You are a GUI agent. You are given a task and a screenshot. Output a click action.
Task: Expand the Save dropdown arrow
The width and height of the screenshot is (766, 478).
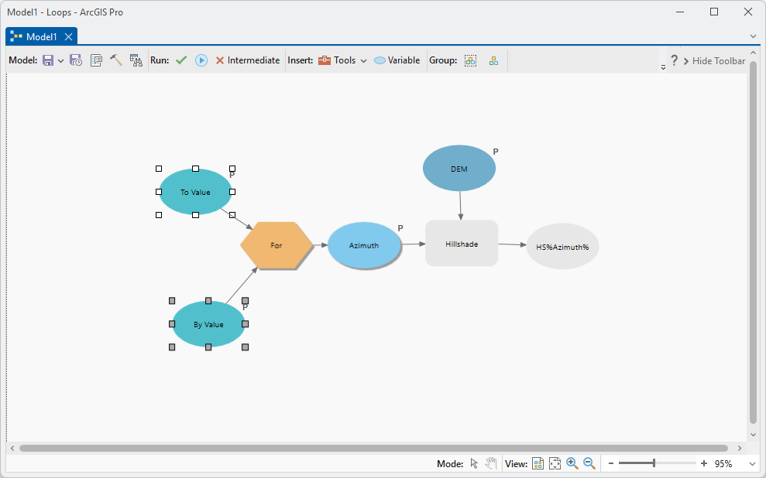click(60, 61)
